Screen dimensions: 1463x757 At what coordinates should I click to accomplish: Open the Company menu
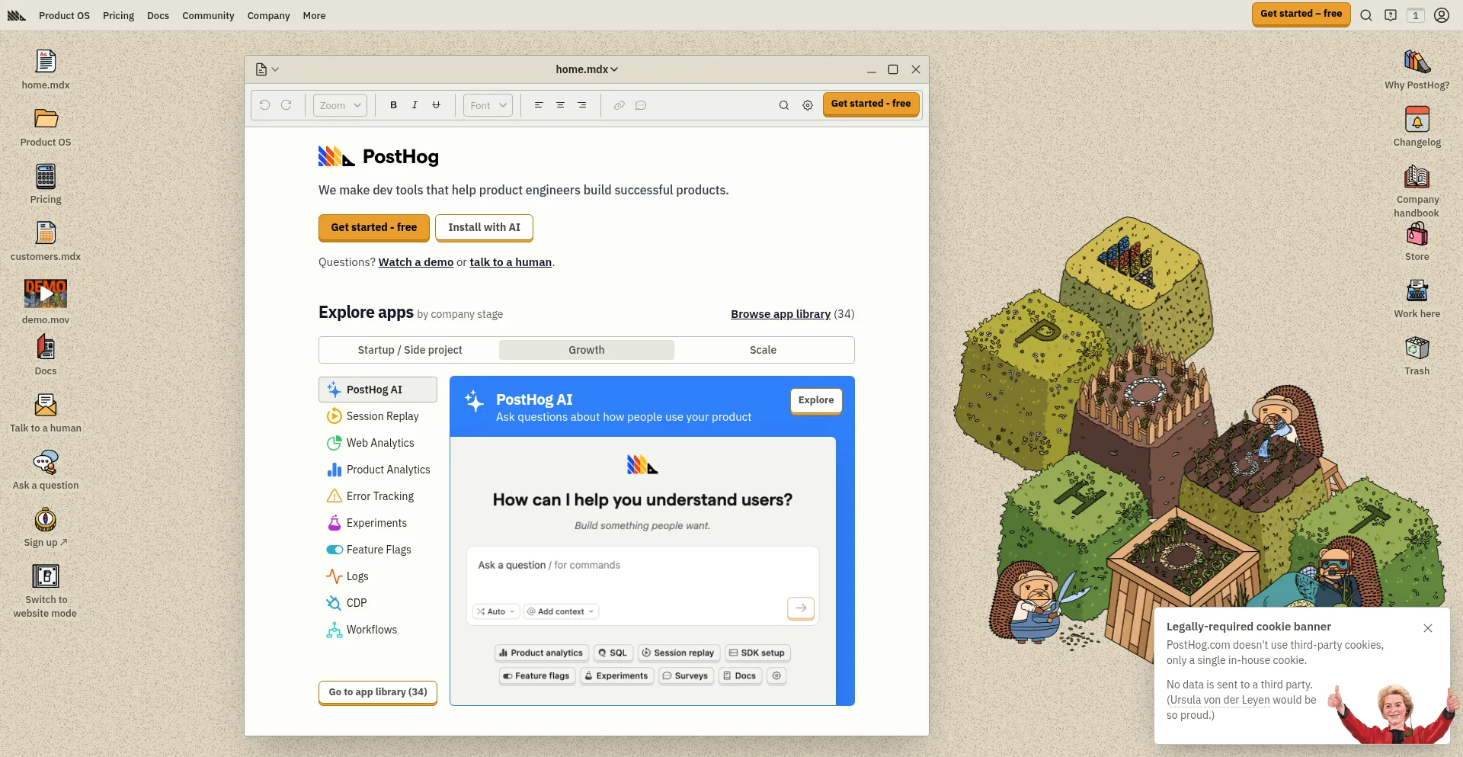pos(268,15)
